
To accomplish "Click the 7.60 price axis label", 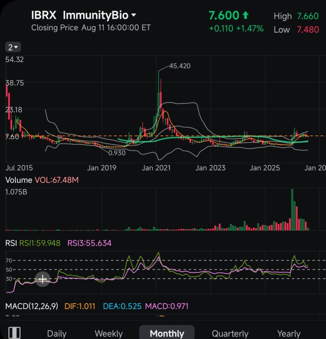I will click(x=12, y=136).
